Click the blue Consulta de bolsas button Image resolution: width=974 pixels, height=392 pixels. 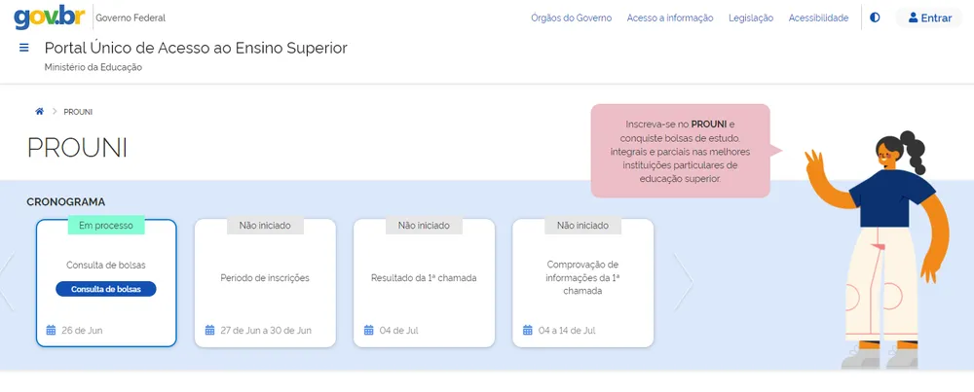pos(105,289)
